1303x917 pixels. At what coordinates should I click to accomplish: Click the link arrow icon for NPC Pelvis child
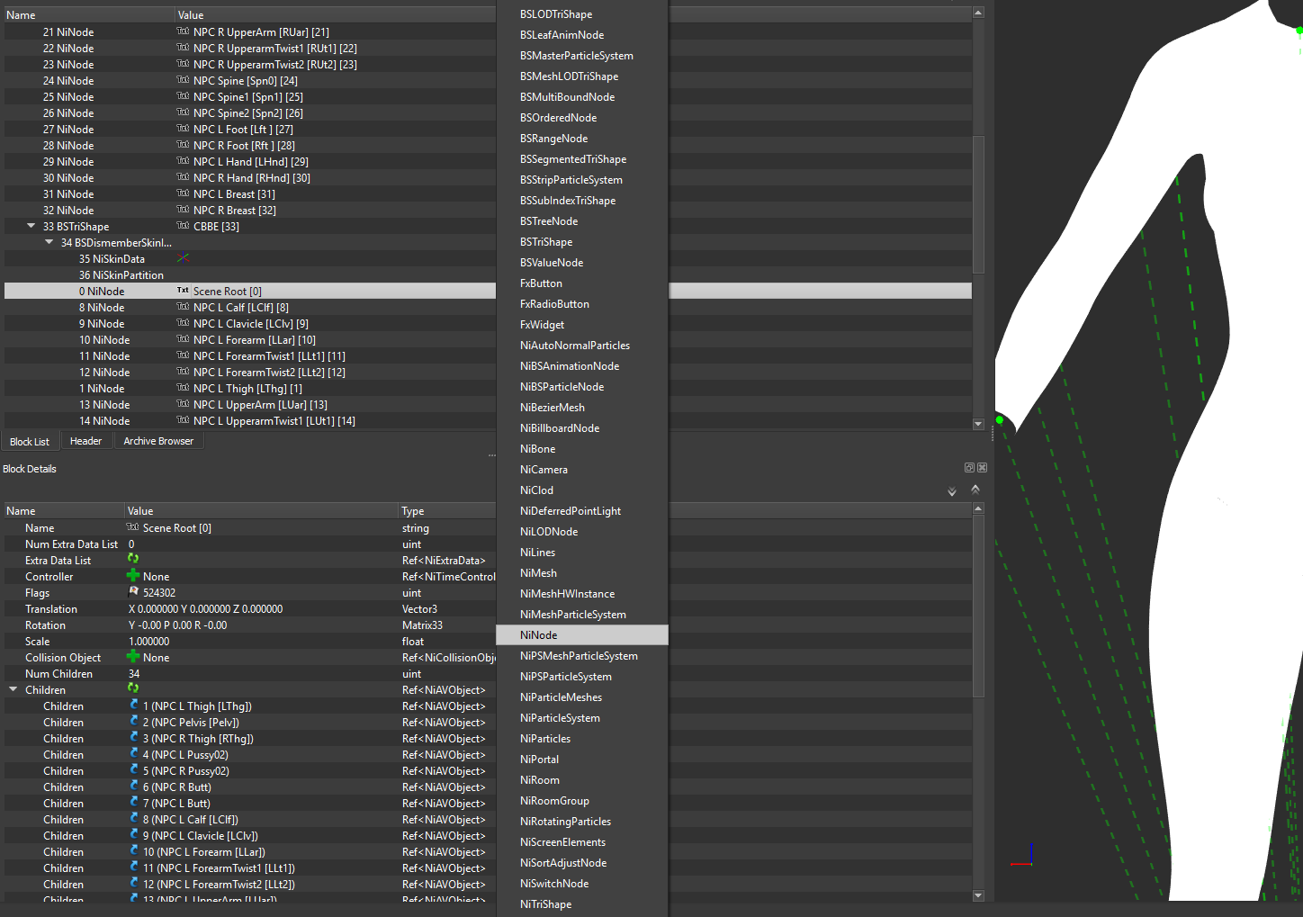[134, 722]
